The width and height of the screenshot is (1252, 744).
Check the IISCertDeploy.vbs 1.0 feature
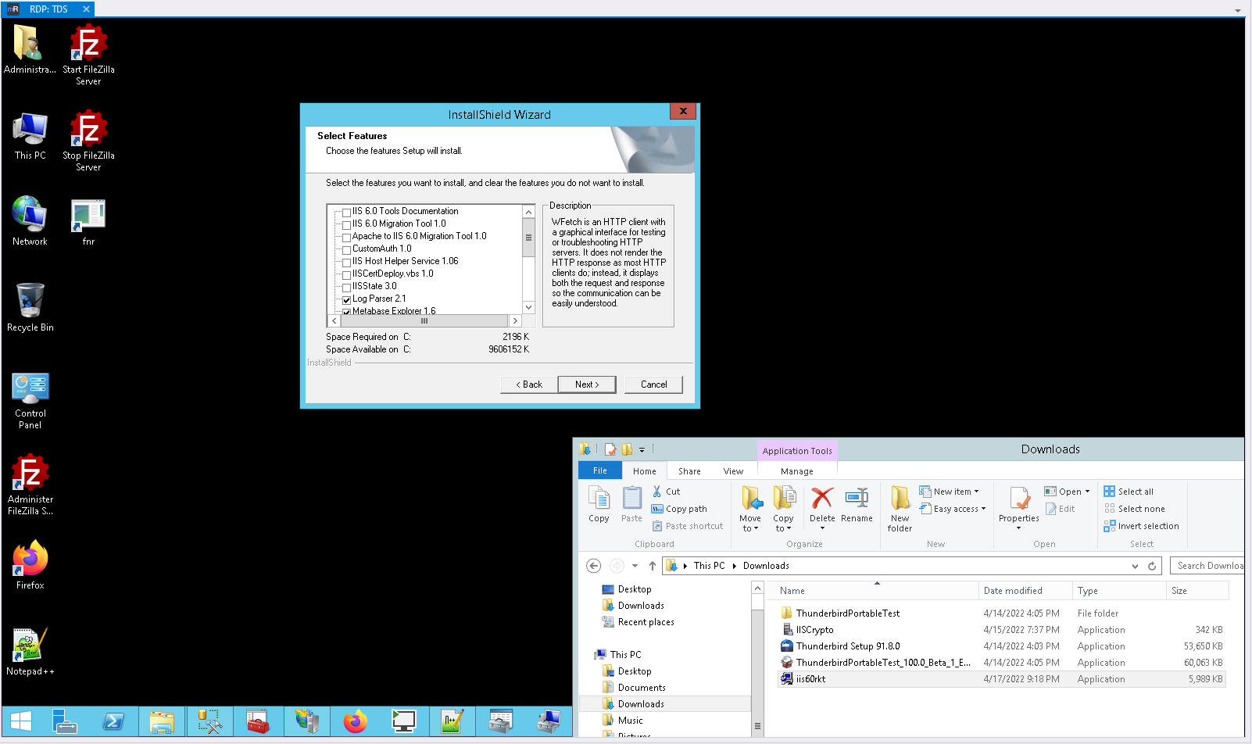click(347, 275)
